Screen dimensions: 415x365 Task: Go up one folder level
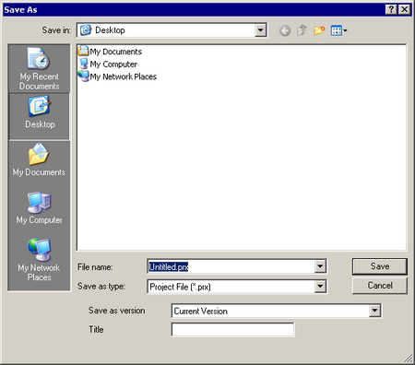click(302, 30)
